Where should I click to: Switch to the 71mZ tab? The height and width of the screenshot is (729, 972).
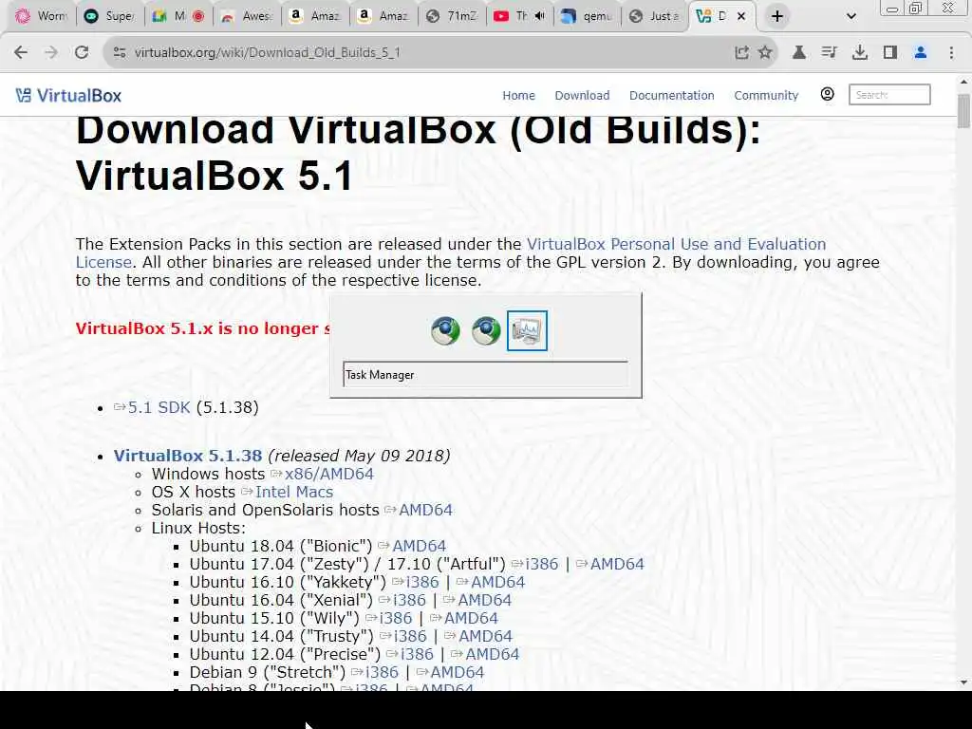pos(451,17)
